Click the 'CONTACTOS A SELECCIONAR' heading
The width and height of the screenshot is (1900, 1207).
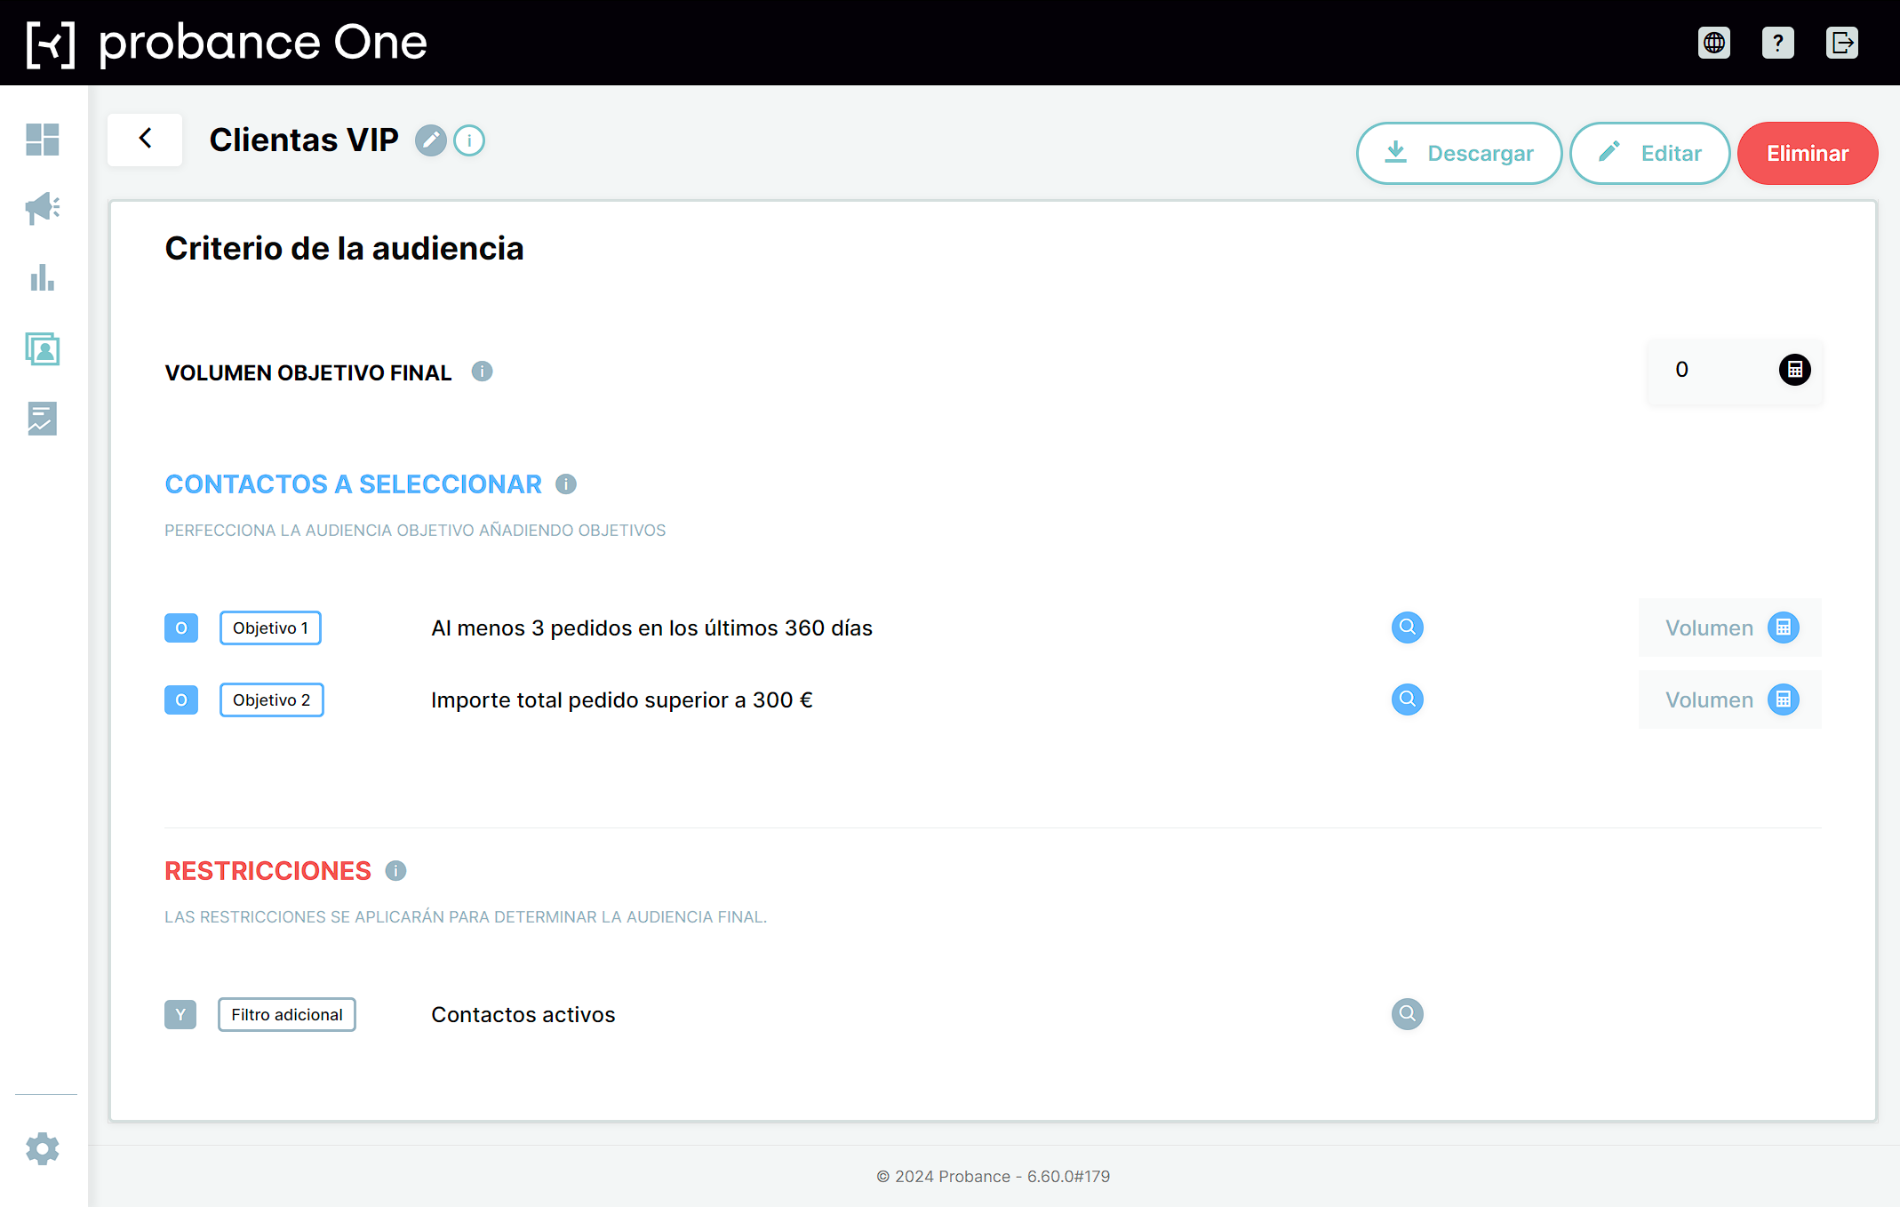click(354, 484)
